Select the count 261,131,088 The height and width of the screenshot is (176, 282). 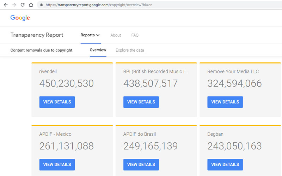click(x=67, y=146)
